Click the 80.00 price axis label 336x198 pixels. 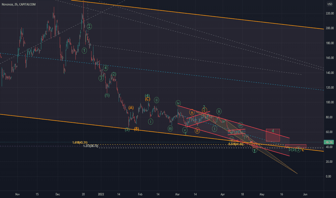(x=329, y=117)
